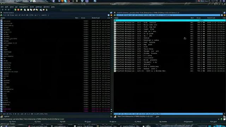Click the Home toolbar icon
The width and height of the screenshot is (226, 127).
21,10
